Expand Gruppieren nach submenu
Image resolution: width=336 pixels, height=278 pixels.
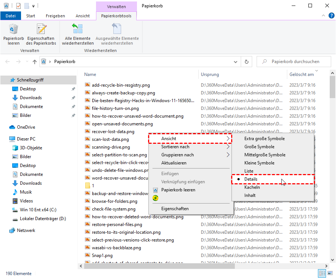(x=191, y=155)
